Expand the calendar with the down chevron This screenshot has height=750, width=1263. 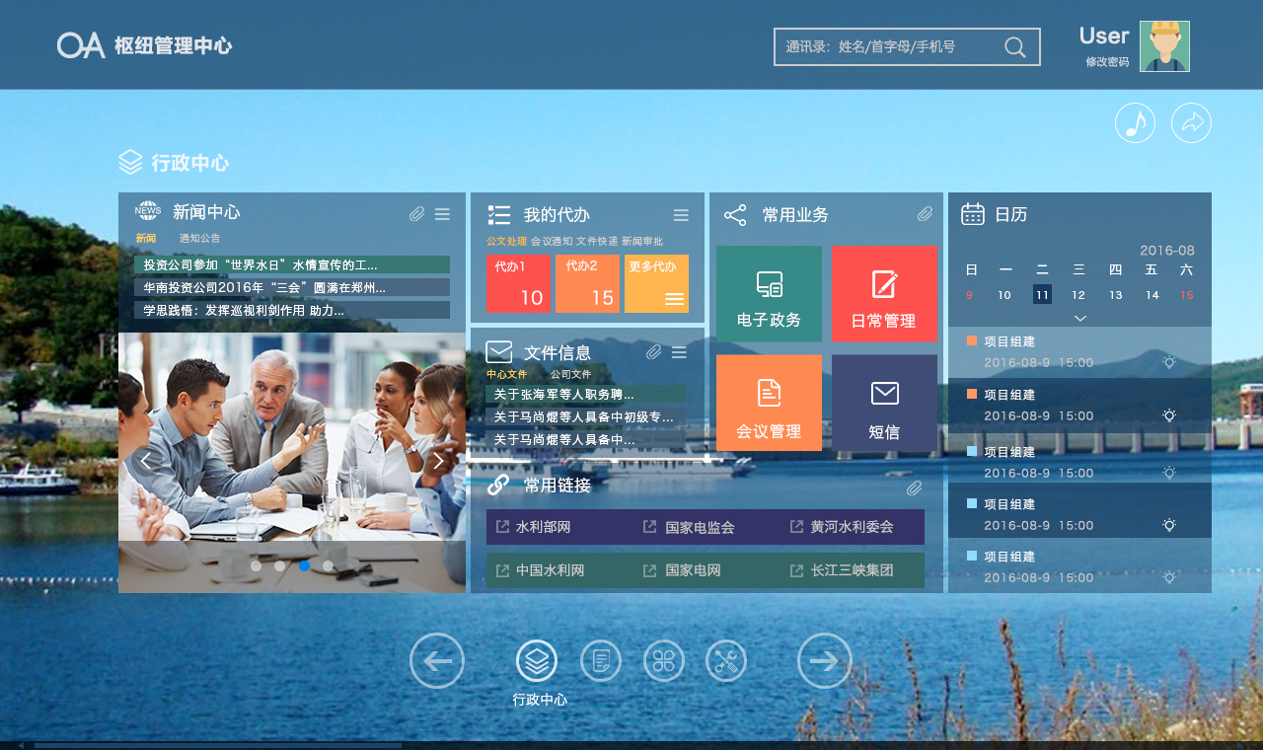[x=1080, y=318]
